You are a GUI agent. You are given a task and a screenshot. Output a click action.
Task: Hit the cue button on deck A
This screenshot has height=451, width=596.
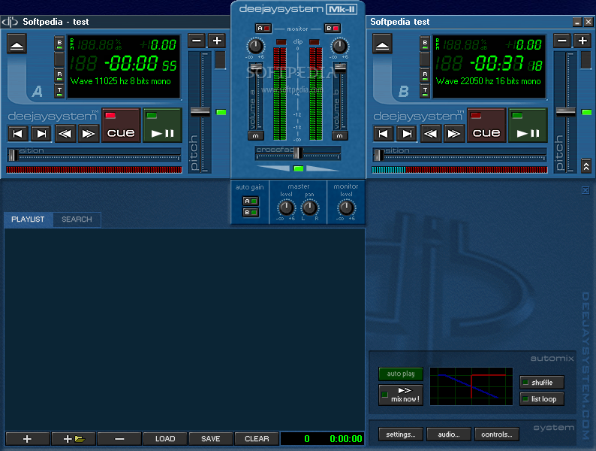pyautogui.click(x=121, y=126)
